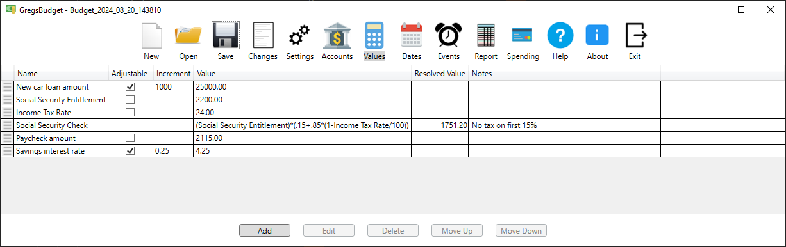Image resolution: width=786 pixels, height=247 pixels.
Task: Check Adjustable for Income Tax Rate
Action: coord(130,112)
